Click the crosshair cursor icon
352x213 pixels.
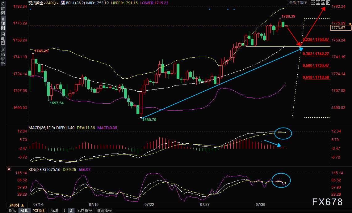313,2
